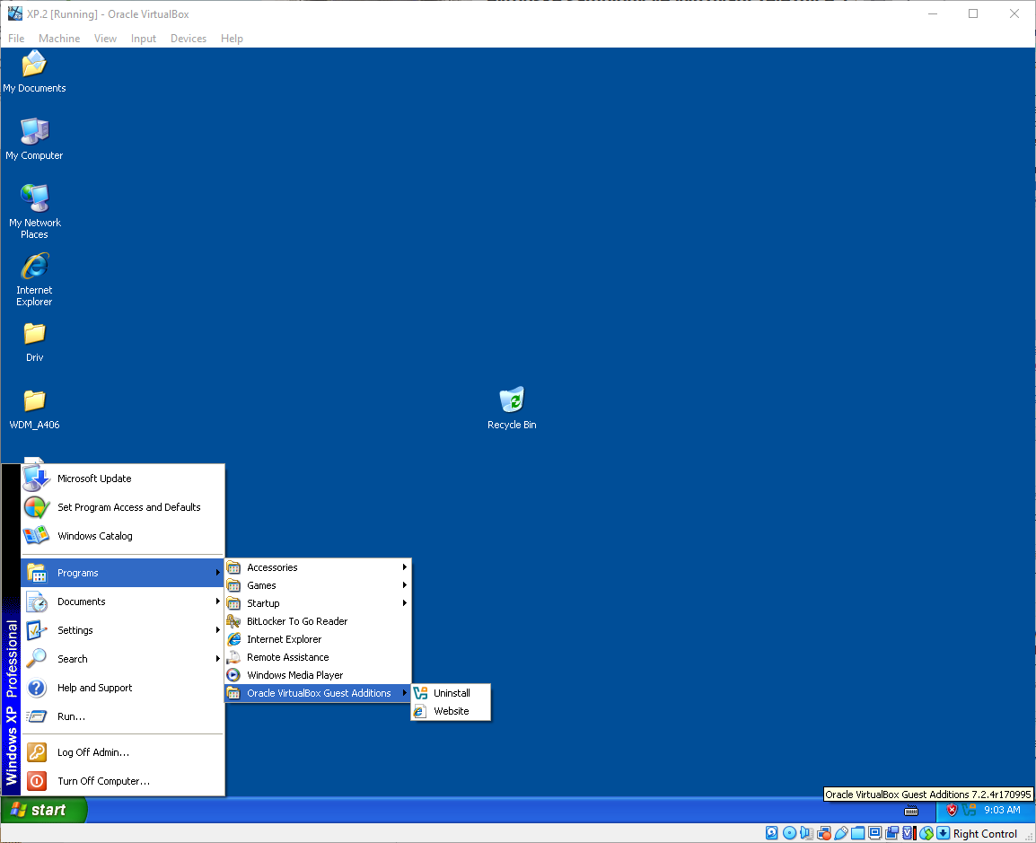The width and height of the screenshot is (1036, 843).
Task: Click the VirtualBox display status icon
Action: click(874, 833)
